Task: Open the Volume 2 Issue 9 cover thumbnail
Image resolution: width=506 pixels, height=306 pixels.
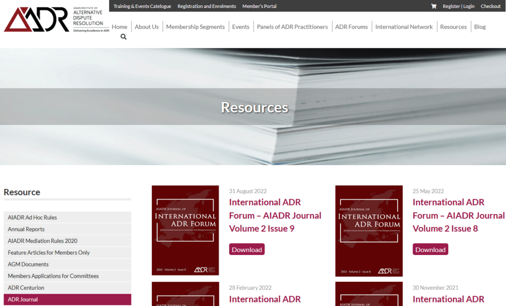Action: point(185,230)
